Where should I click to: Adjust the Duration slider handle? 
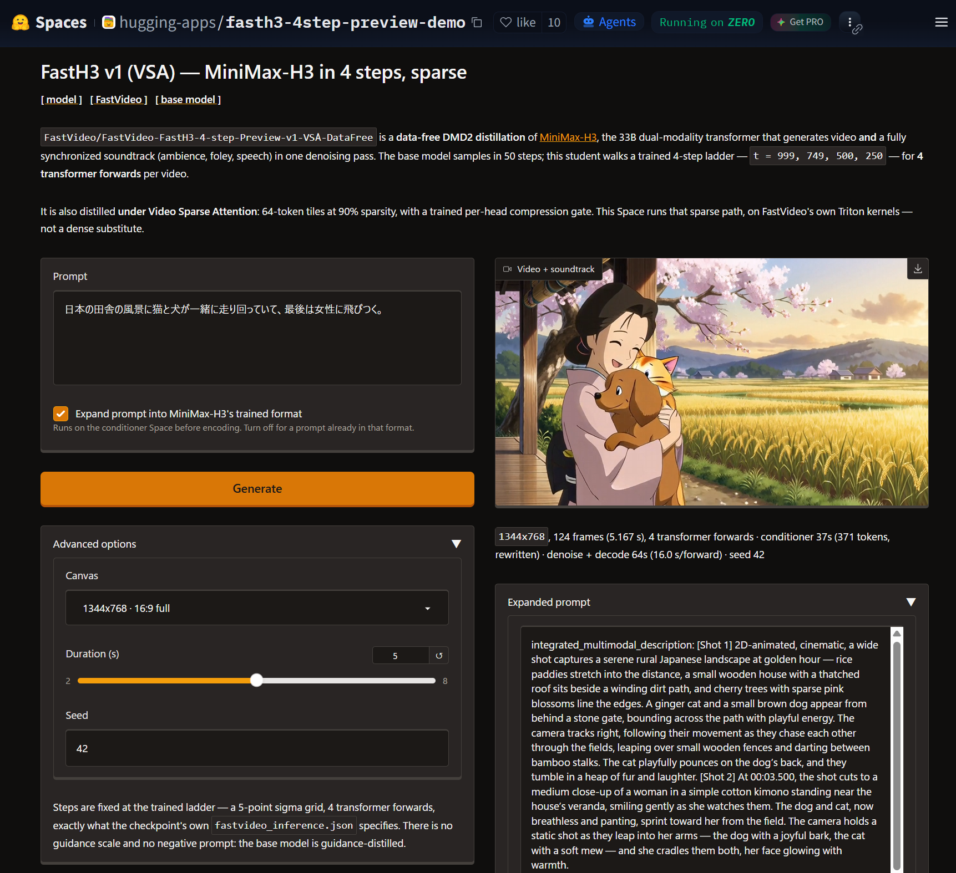point(256,680)
